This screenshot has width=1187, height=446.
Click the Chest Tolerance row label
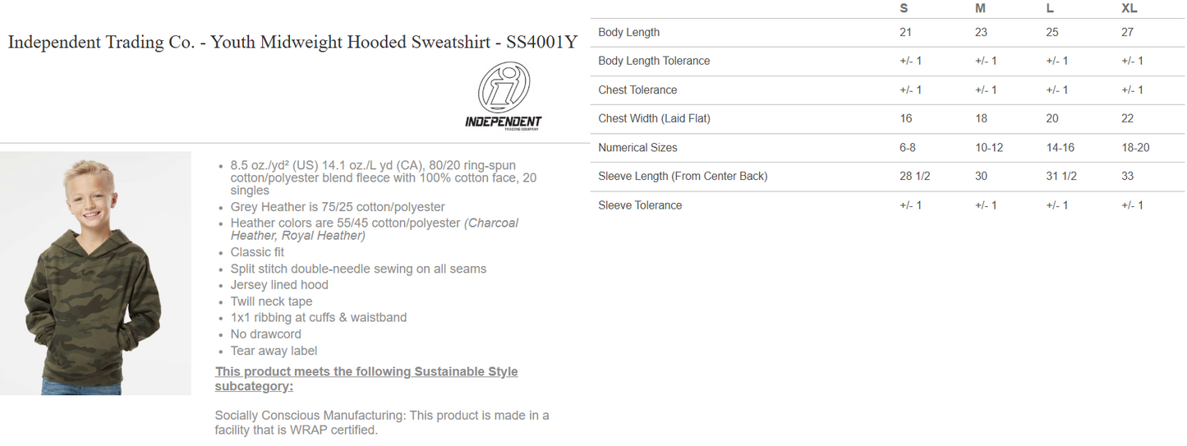pos(637,90)
